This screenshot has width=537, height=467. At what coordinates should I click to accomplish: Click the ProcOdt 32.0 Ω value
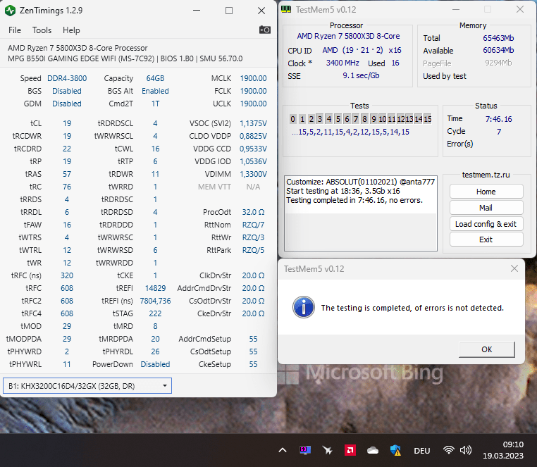253,212
